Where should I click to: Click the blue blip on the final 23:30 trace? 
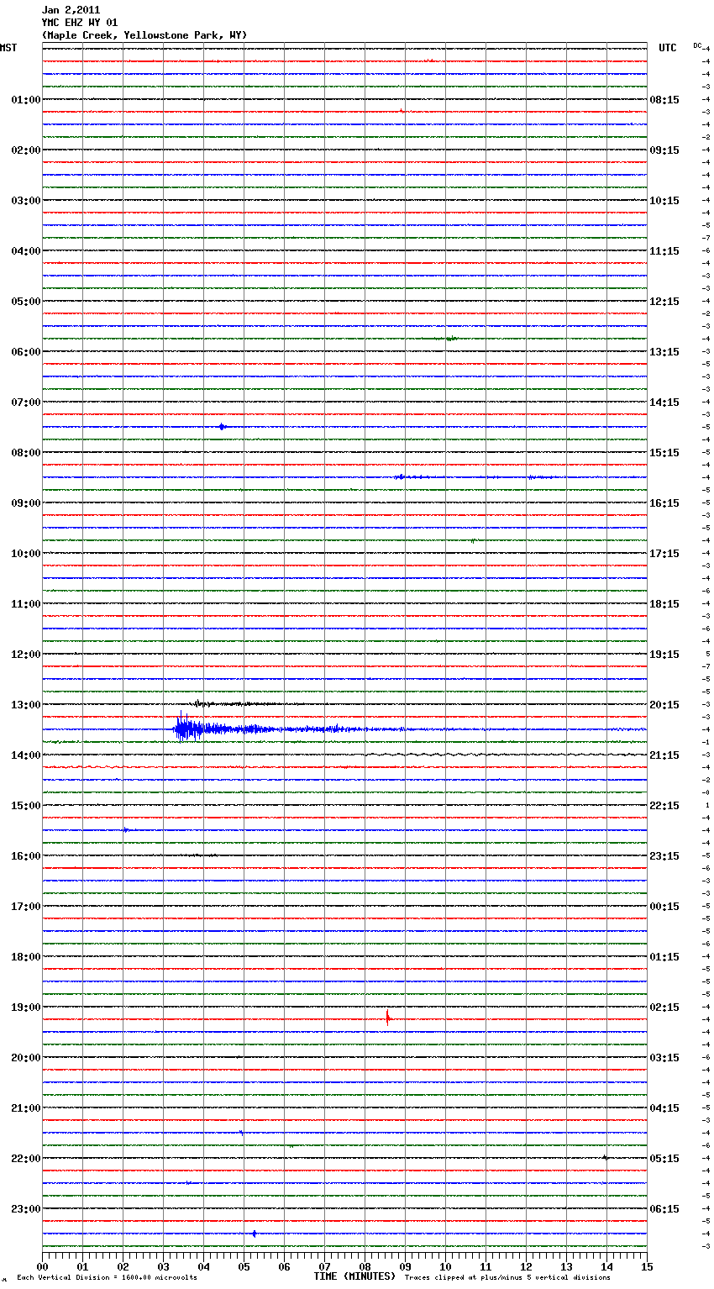pos(254,1234)
